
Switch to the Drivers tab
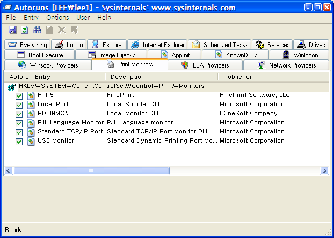tap(311, 44)
